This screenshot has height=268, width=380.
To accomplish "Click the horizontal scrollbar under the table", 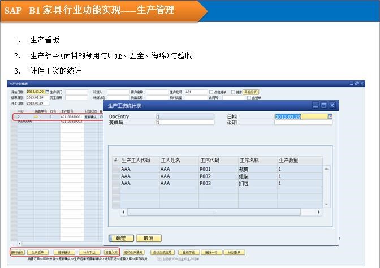I will (215, 212).
